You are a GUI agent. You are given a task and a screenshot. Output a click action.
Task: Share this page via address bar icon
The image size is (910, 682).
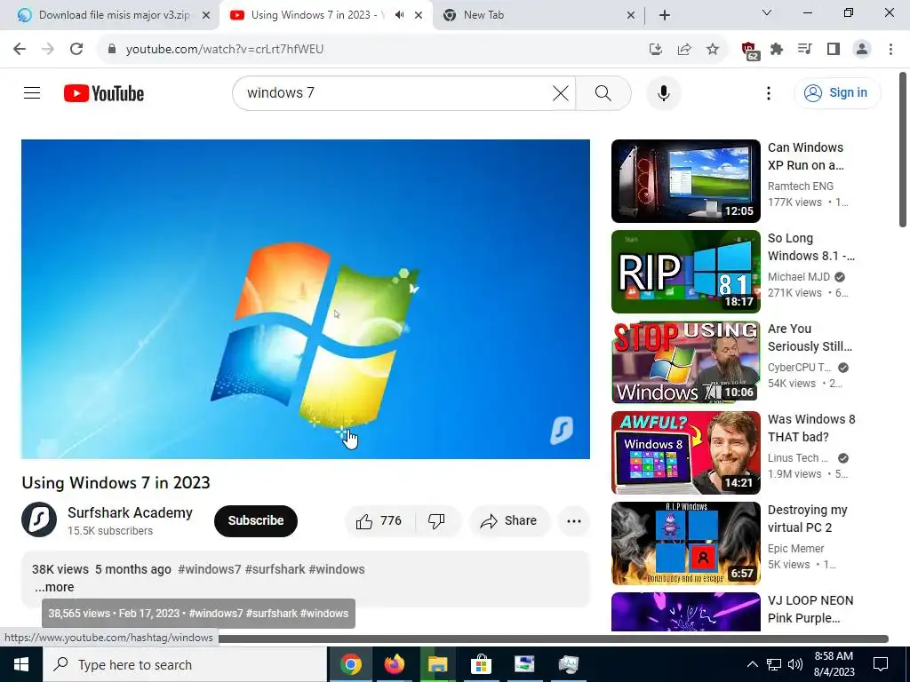684,49
